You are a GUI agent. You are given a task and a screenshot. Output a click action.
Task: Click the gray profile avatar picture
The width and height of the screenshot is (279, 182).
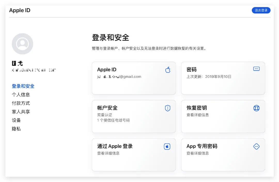click(x=22, y=44)
